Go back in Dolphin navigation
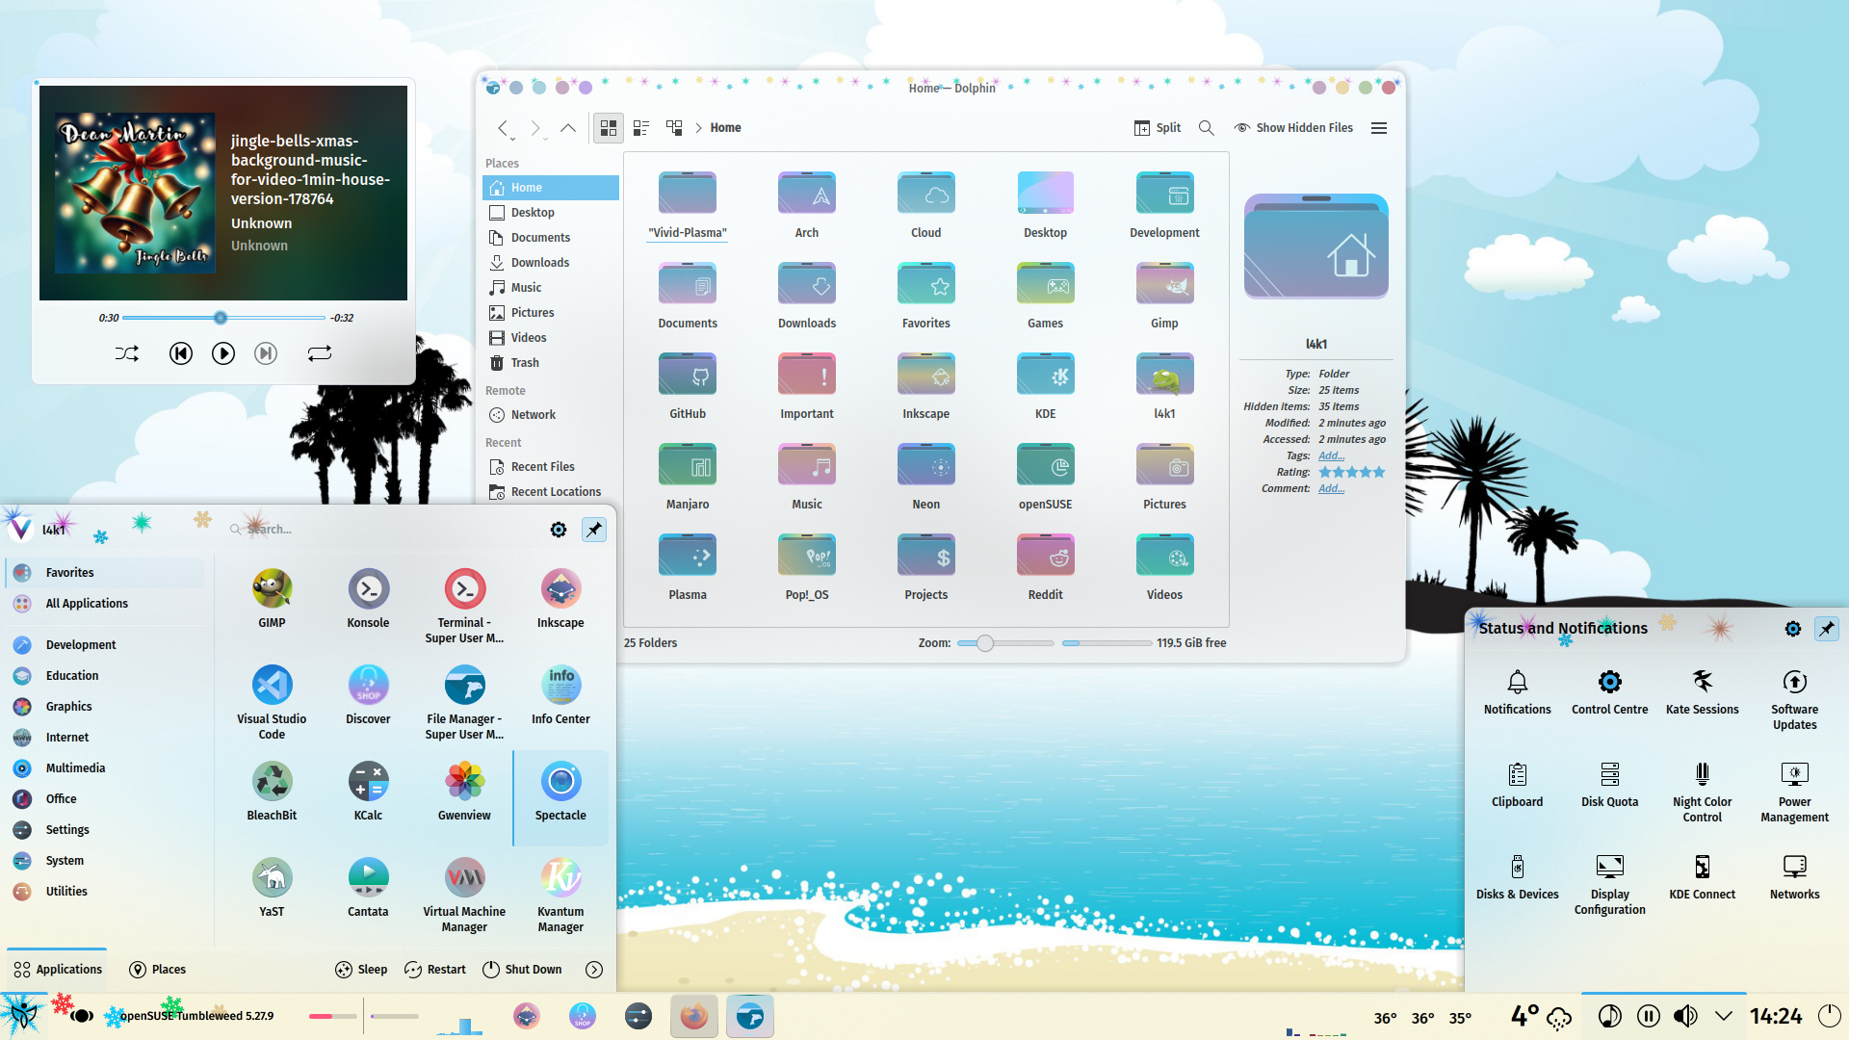 503,127
